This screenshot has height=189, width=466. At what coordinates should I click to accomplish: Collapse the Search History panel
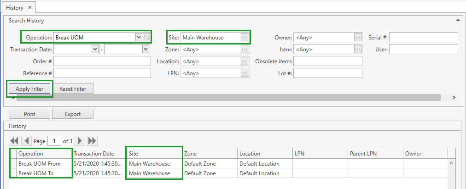(x=458, y=21)
